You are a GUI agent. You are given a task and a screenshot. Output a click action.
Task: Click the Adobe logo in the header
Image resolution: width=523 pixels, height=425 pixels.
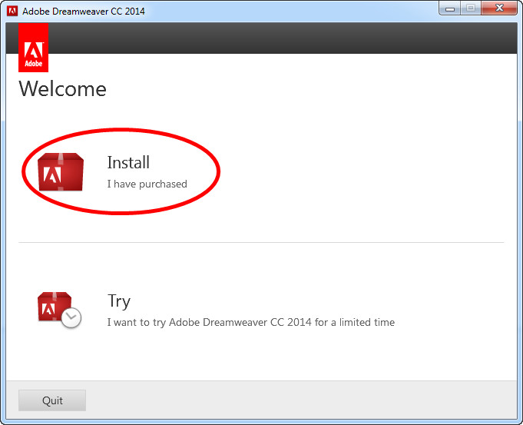click(33, 48)
